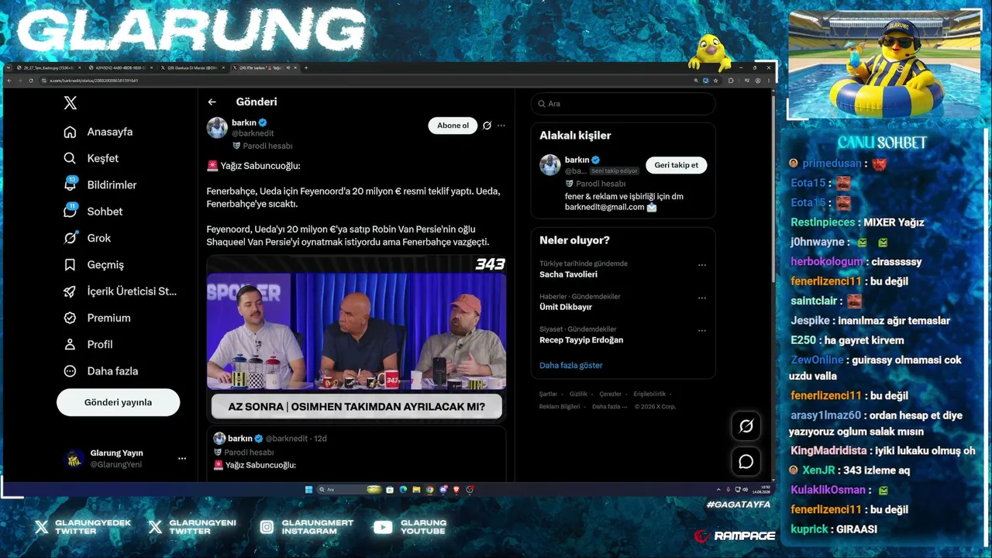Go back using the arrow beside Gönderi
This screenshot has height=558, width=992.
212,102
